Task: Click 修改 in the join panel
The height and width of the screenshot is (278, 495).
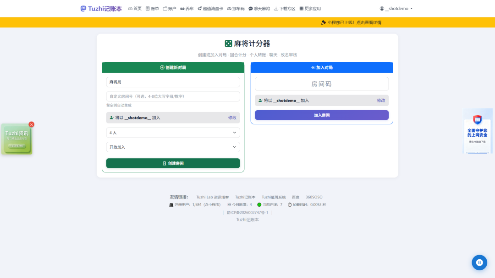Action: [381, 101]
